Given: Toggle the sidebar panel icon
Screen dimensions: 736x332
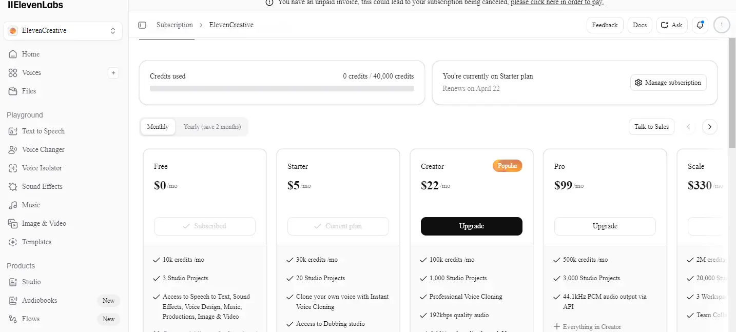Looking at the screenshot, I should [x=143, y=25].
